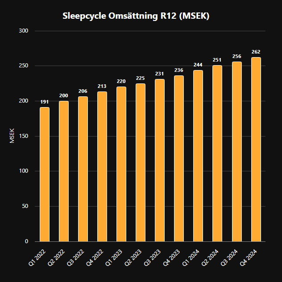The height and width of the screenshot is (282, 282).
Task: Click the y-axis value 250
Action: [24, 66]
